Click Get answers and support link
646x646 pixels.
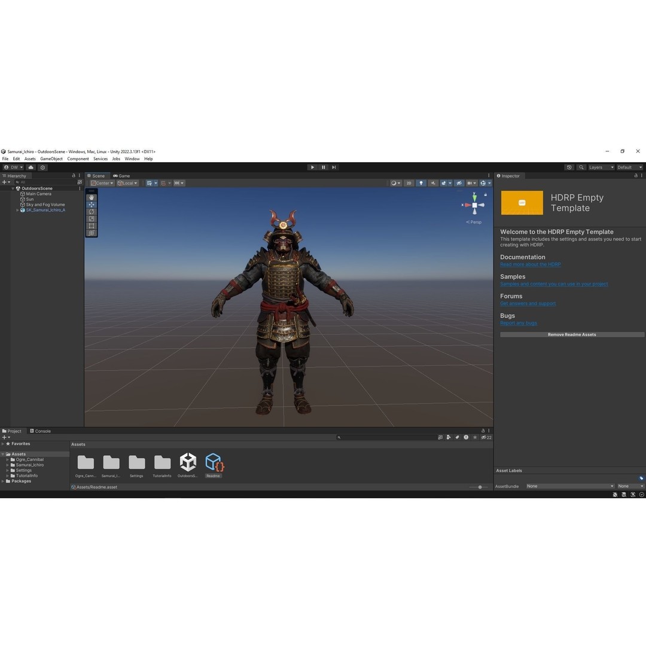528,304
